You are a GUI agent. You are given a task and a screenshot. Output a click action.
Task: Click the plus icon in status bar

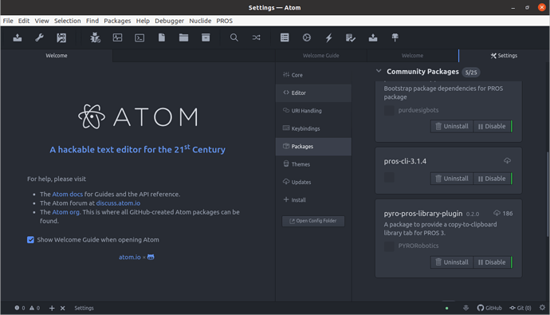coord(52,308)
